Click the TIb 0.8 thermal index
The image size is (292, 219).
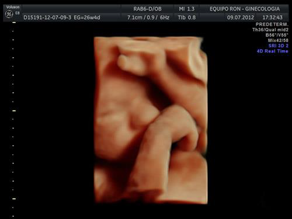pos(187,18)
